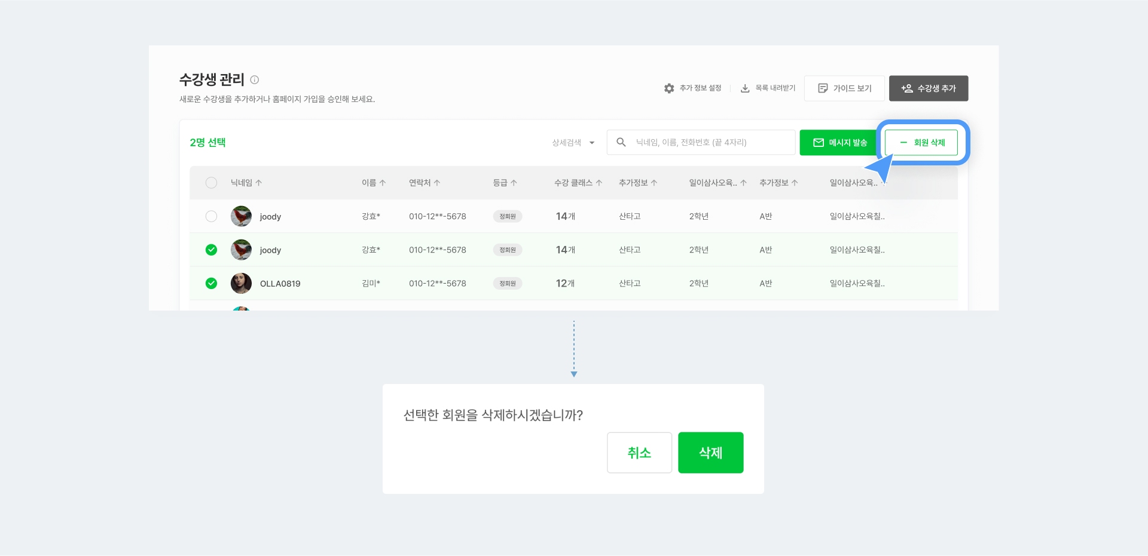Click the 수강생 추가 button

tap(928, 88)
